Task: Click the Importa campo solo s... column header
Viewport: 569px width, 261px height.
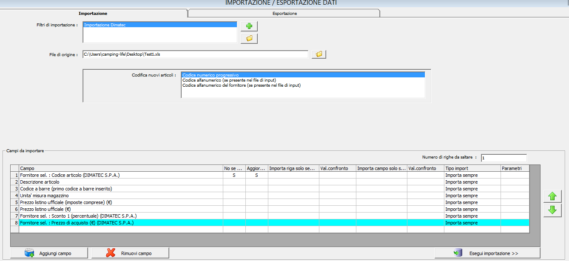Action: coord(381,168)
